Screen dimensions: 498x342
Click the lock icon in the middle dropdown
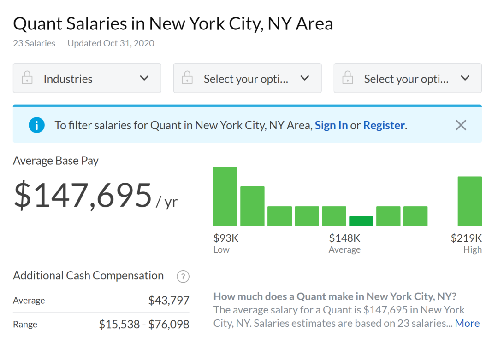(x=187, y=78)
